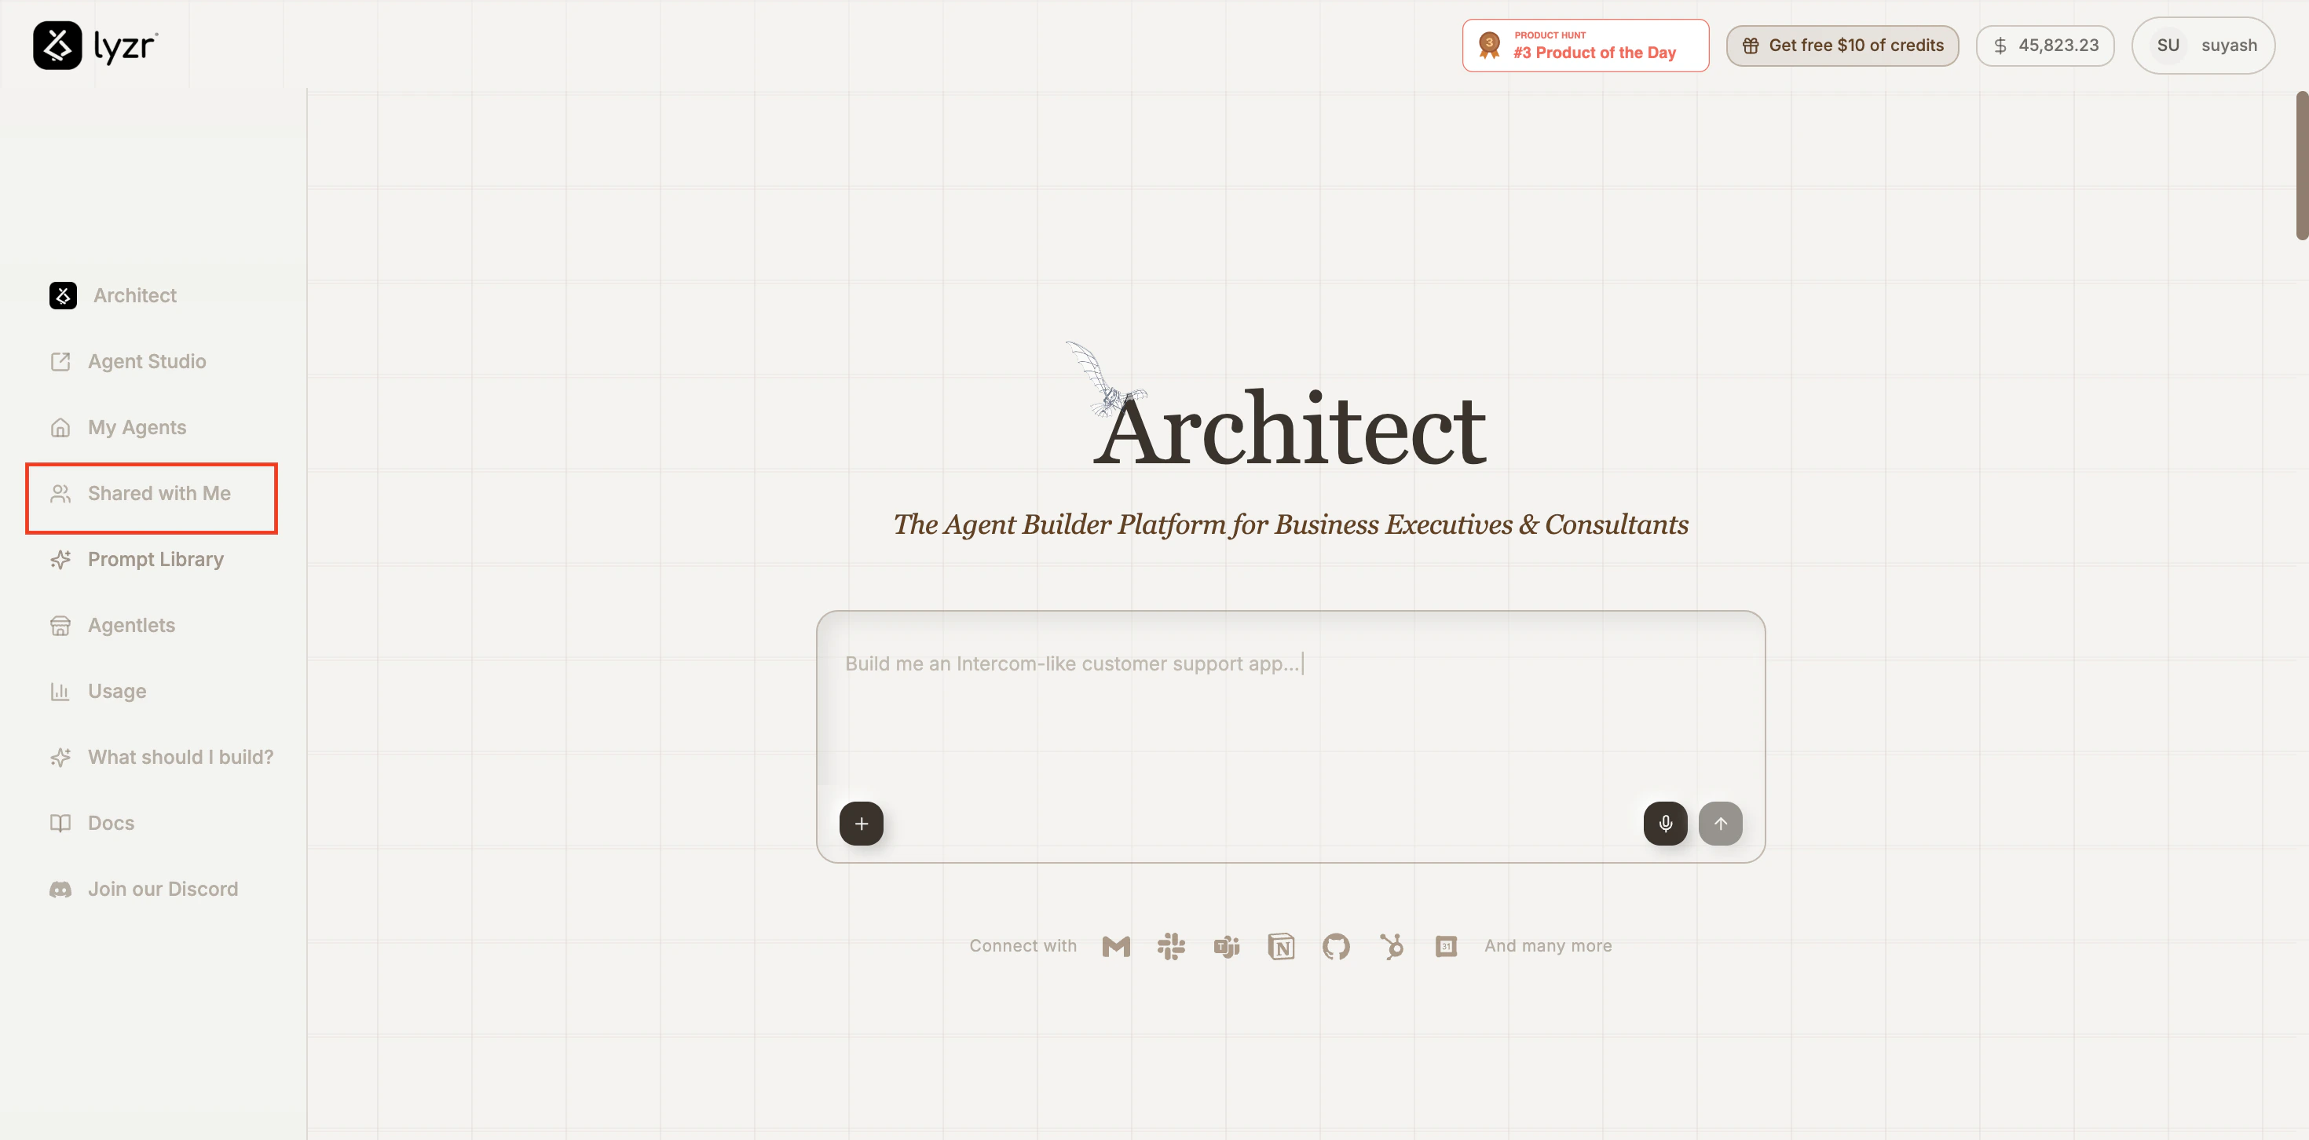Click the Gmail connector icon
Viewport: 2309px width, 1140px height.
click(1115, 945)
